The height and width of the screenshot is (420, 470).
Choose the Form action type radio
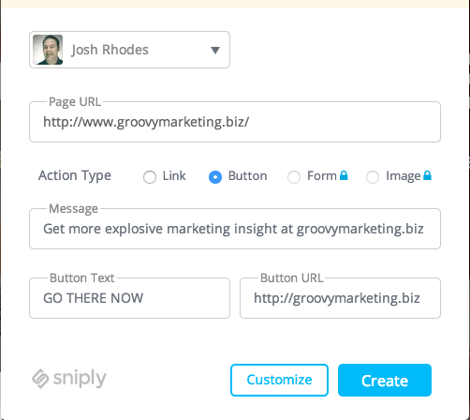(x=294, y=177)
